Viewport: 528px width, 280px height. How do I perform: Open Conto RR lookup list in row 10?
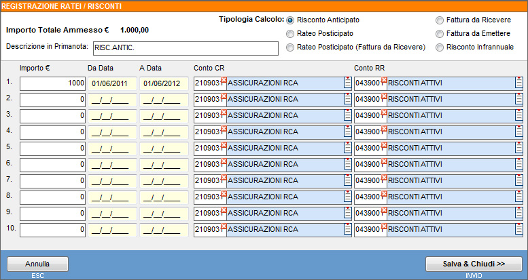click(x=518, y=230)
